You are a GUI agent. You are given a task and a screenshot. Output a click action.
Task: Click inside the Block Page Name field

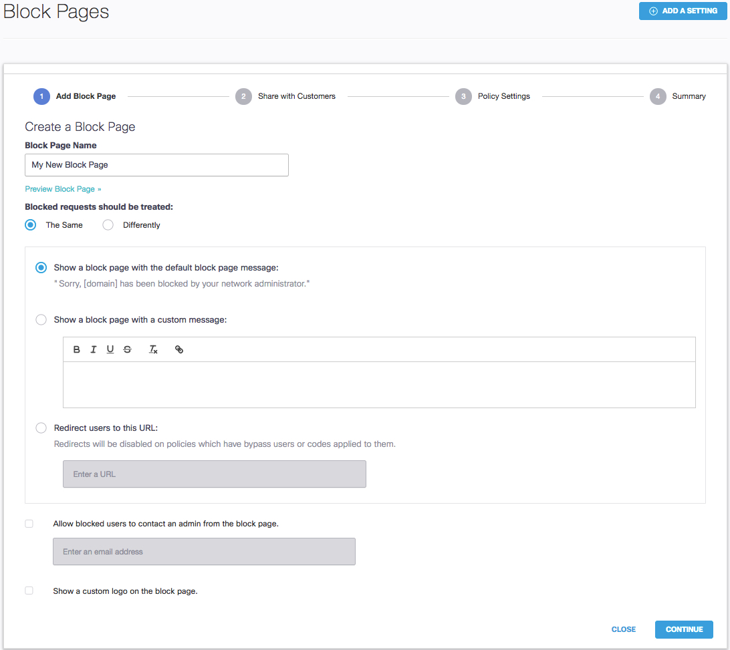(156, 165)
